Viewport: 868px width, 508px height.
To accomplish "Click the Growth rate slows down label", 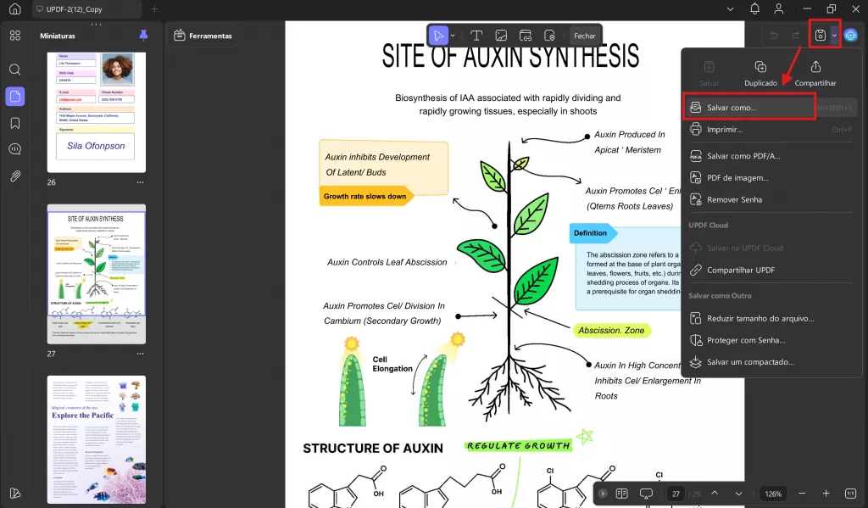I will (364, 196).
